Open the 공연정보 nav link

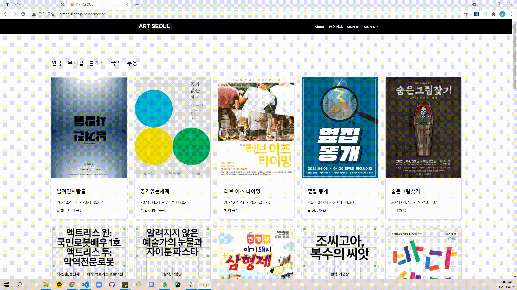tap(336, 27)
